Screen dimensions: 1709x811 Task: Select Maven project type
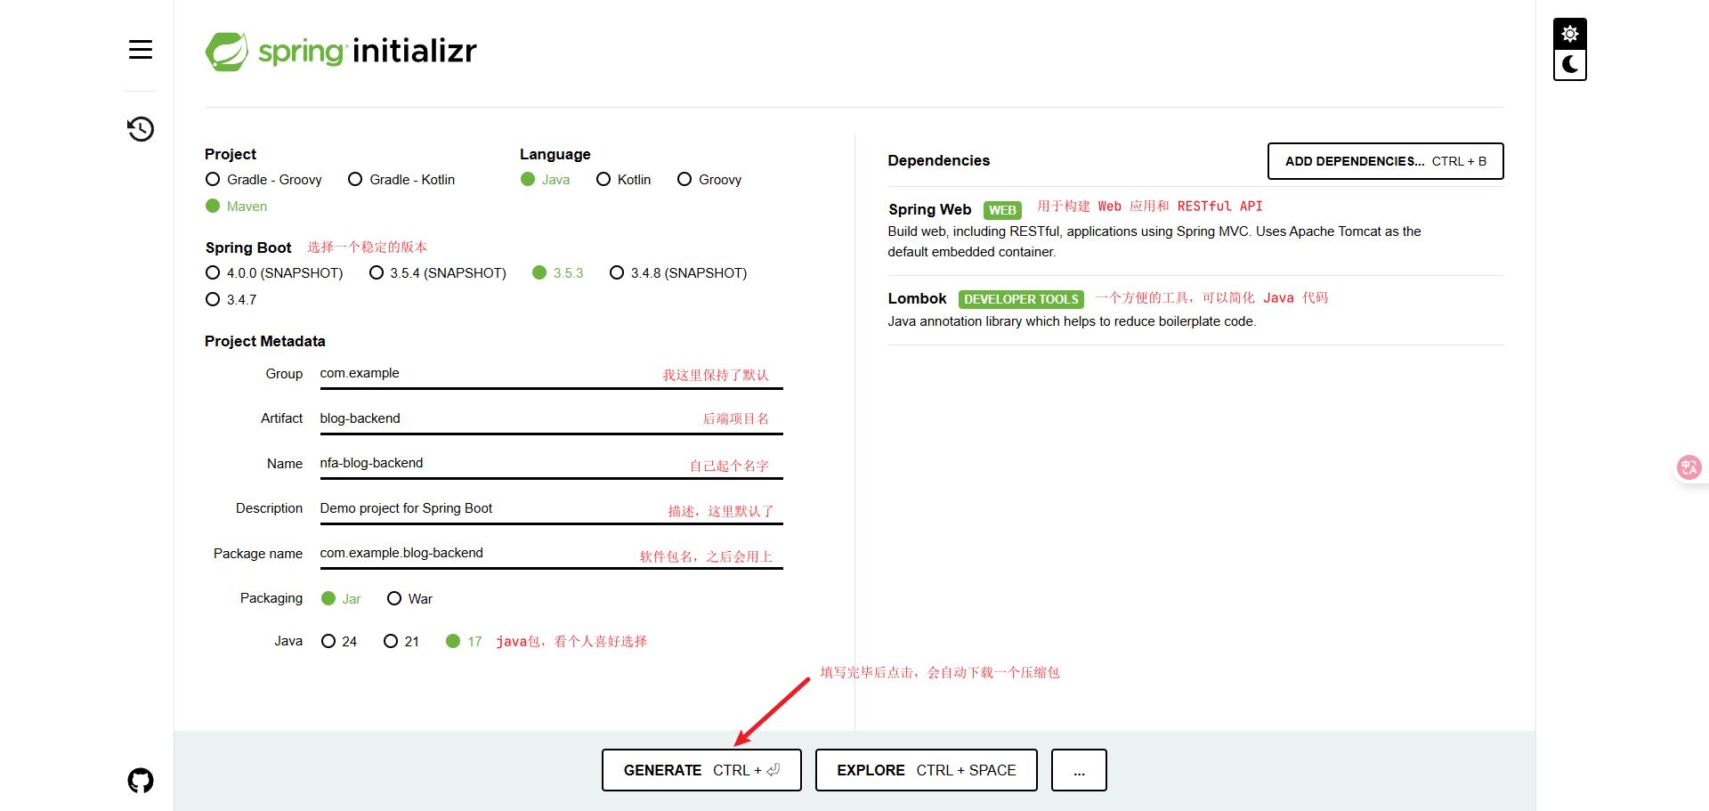coord(237,207)
